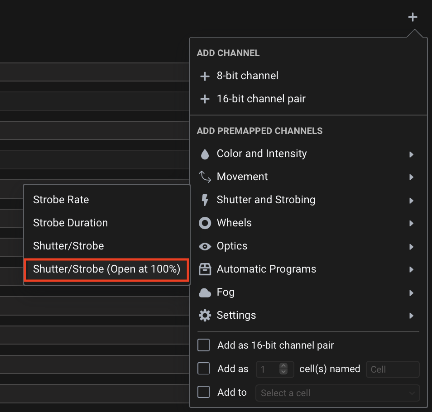Select Shutter/Strobe (Open at 100%) entry

click(106, 269)
